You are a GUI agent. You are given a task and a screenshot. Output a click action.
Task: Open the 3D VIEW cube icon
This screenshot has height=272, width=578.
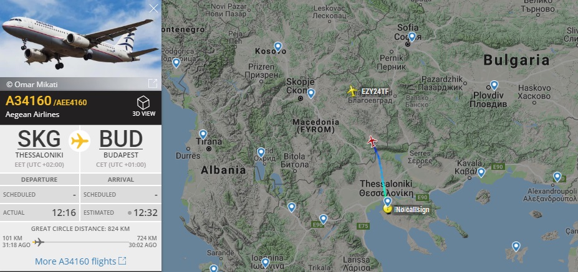click(143, 103)
